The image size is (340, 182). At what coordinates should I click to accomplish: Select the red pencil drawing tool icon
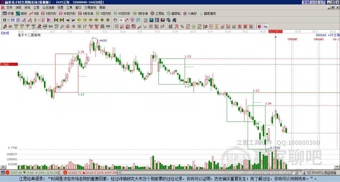5,27
